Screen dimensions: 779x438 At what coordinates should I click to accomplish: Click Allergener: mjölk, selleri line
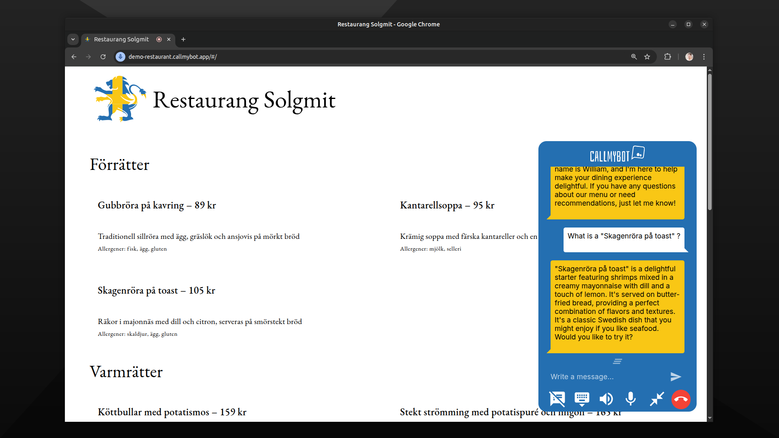click(430, 249)
